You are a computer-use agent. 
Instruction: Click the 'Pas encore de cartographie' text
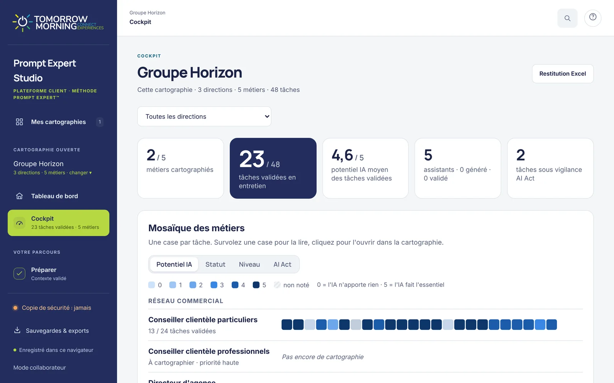tap(323, 357)
